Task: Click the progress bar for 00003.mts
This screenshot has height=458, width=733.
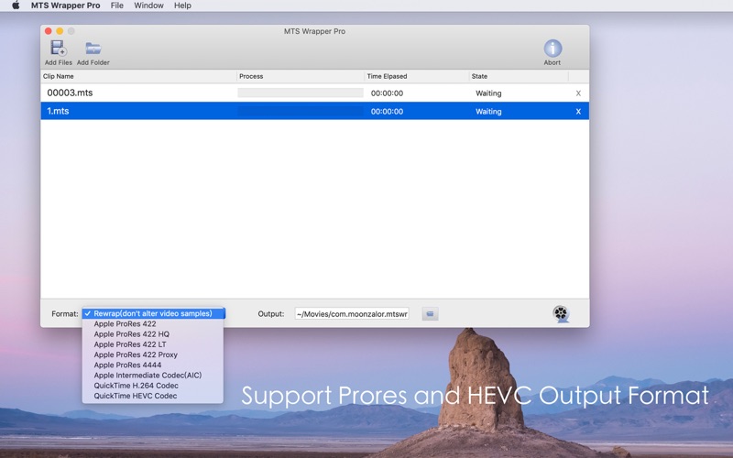Action: coord(301,93)
